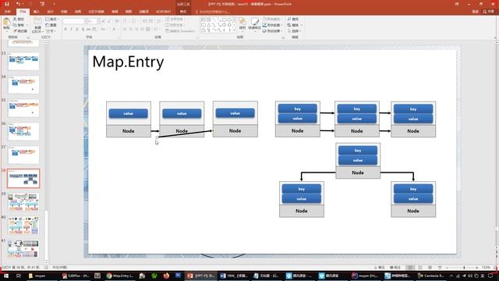Toggle text Shadow formatting
The width and height of the screenshot is (499, 281).
coord(83,30)
